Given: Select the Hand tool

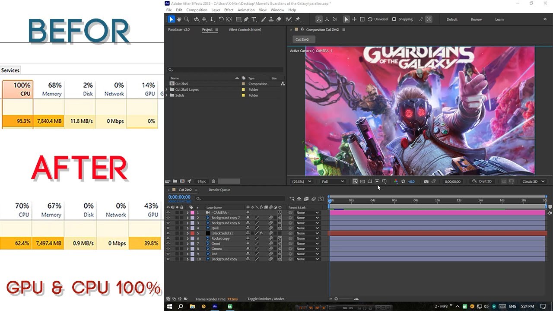Looking at the screenshot, I should [x=179, y=19].
